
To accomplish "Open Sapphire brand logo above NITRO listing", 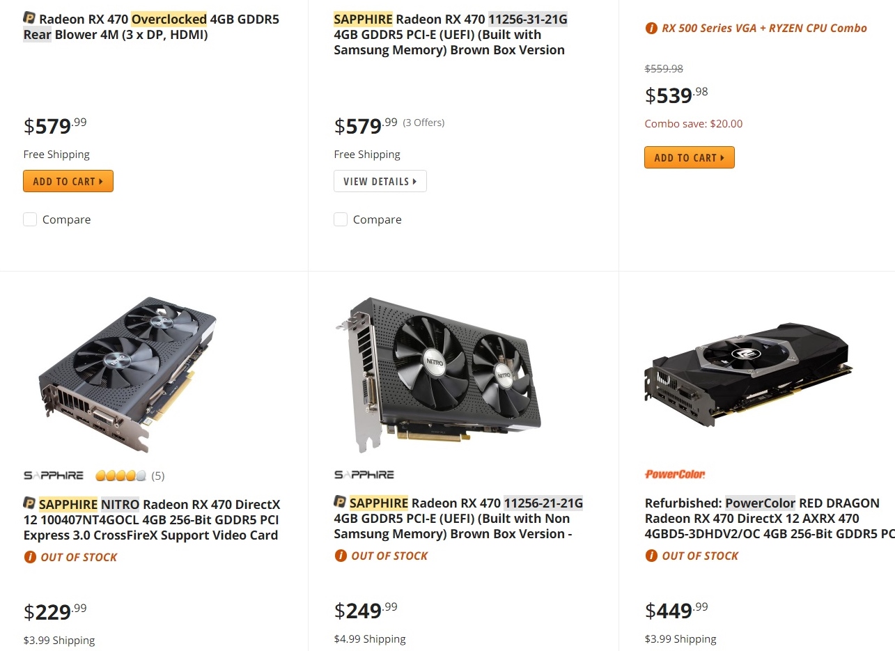I will [54, 476].
